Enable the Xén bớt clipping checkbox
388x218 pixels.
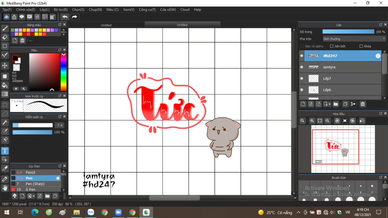click(x=332, y=46)
